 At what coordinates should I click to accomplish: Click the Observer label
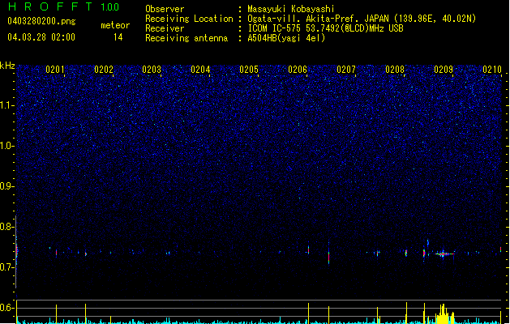click(165, 9)
